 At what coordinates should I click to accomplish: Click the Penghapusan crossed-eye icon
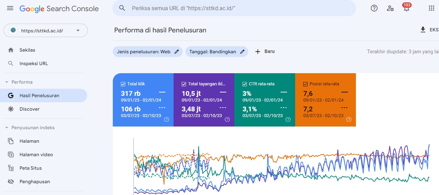[x=11, y=182]
